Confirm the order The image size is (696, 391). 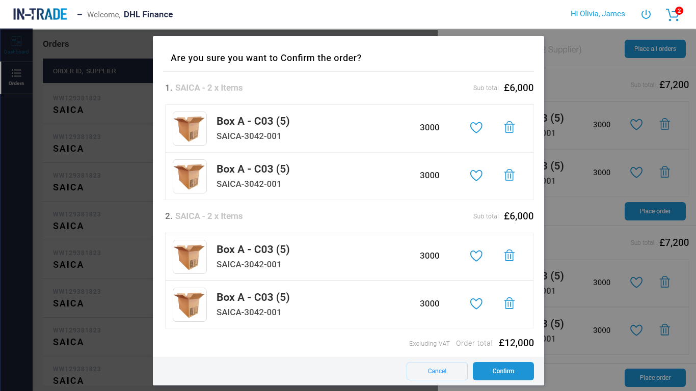pyautogui.click(x=503, y=371)
